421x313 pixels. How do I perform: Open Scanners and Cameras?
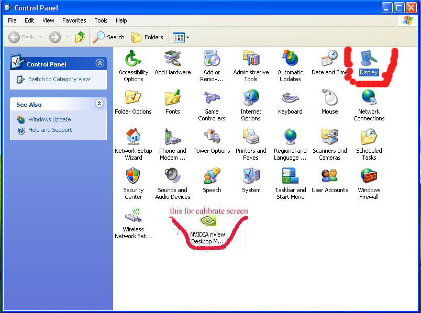(x=329, y=137)
